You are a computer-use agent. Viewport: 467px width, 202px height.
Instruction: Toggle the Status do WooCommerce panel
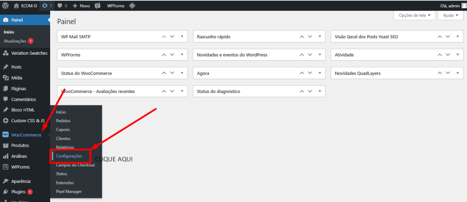click(x=182, y=73)
